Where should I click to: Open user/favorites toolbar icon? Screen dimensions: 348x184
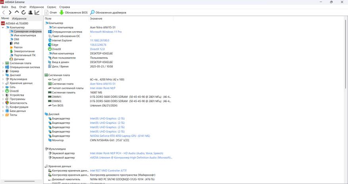coord(30,13)
